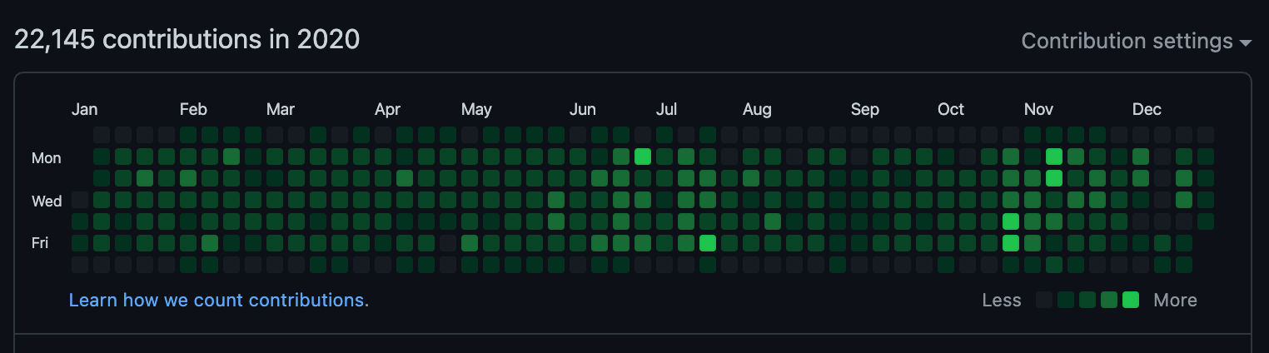Click the '22,145 contributions in 2020' heading
Screen dimensions: 1269x353
(187, 39)
